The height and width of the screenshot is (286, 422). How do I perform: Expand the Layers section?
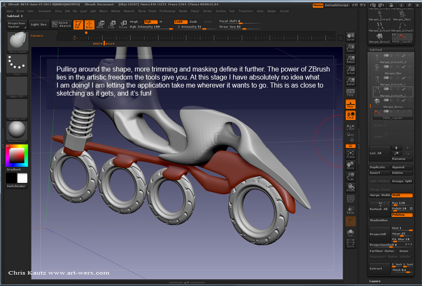click(x=375, y=281)
